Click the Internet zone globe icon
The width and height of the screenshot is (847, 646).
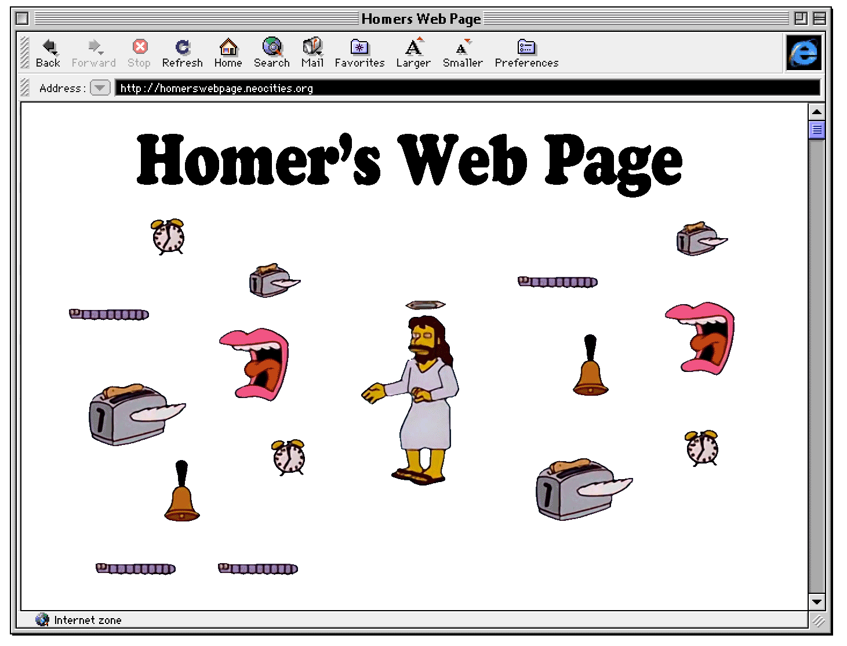click(42, 620)
